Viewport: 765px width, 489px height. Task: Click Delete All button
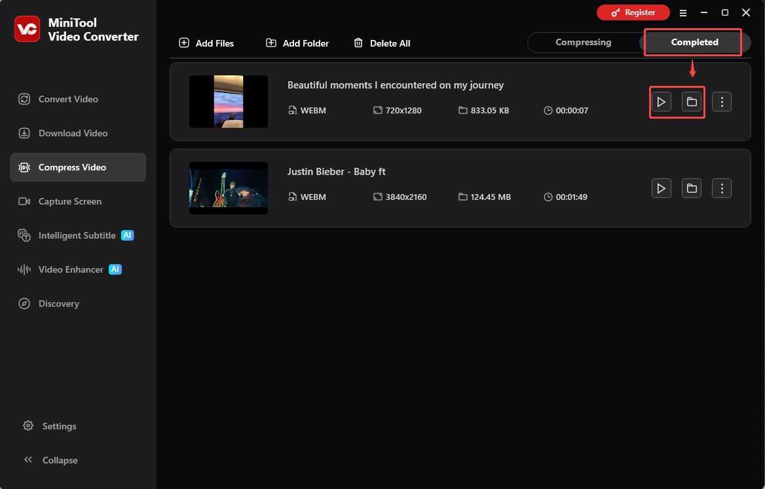tap(382, 43)
